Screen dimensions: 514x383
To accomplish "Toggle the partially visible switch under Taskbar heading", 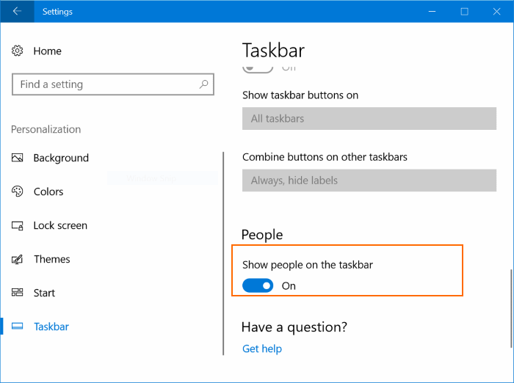I will point(258,69).
